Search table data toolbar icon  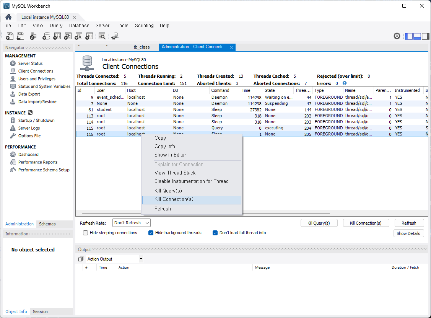[x=102, y=36]
